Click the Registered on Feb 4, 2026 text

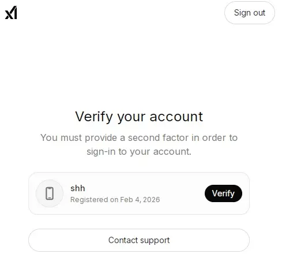[x=115, y=200]
